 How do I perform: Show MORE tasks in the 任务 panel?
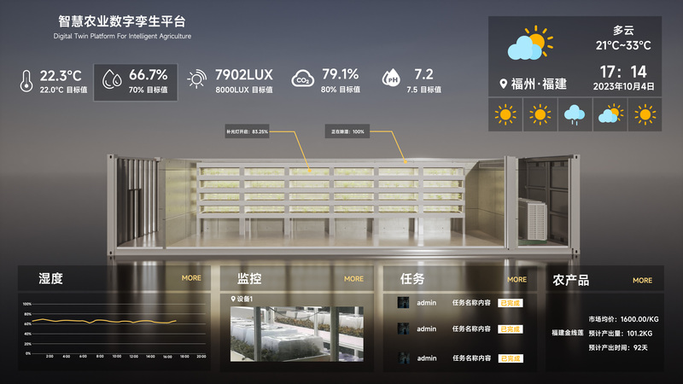point(517,279)
